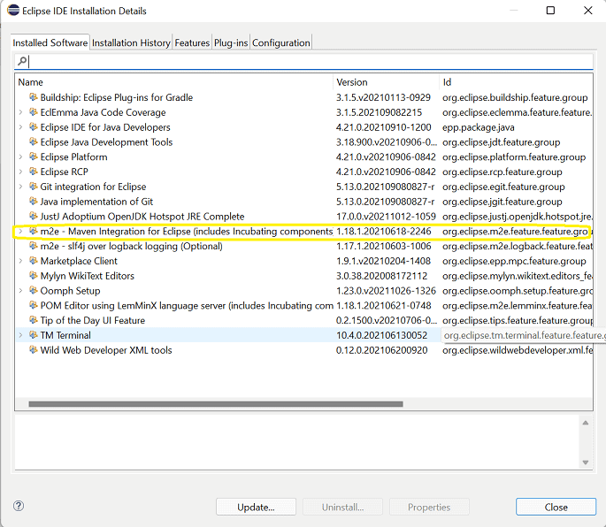
Task: Click org.eclipse.jdt.feature.group Id text
Action: coord(501,142)
